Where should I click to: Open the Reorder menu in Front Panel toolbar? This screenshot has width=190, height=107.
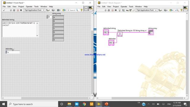(x=64, y=10)
